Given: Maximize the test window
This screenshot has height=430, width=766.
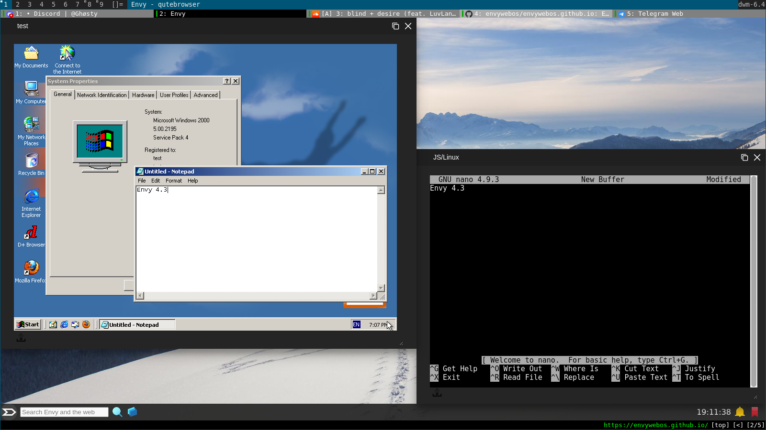Looking at the screenshot, I should 395,26.
